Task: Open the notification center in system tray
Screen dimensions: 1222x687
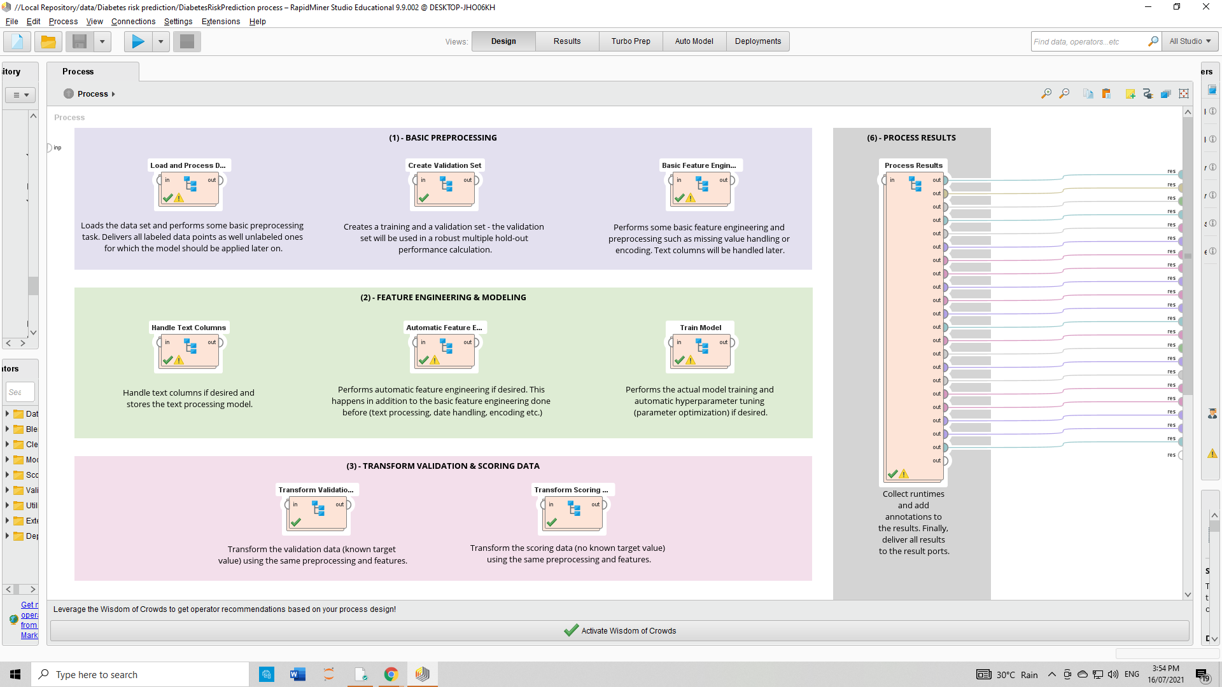Action: (x=1202, y=675)
